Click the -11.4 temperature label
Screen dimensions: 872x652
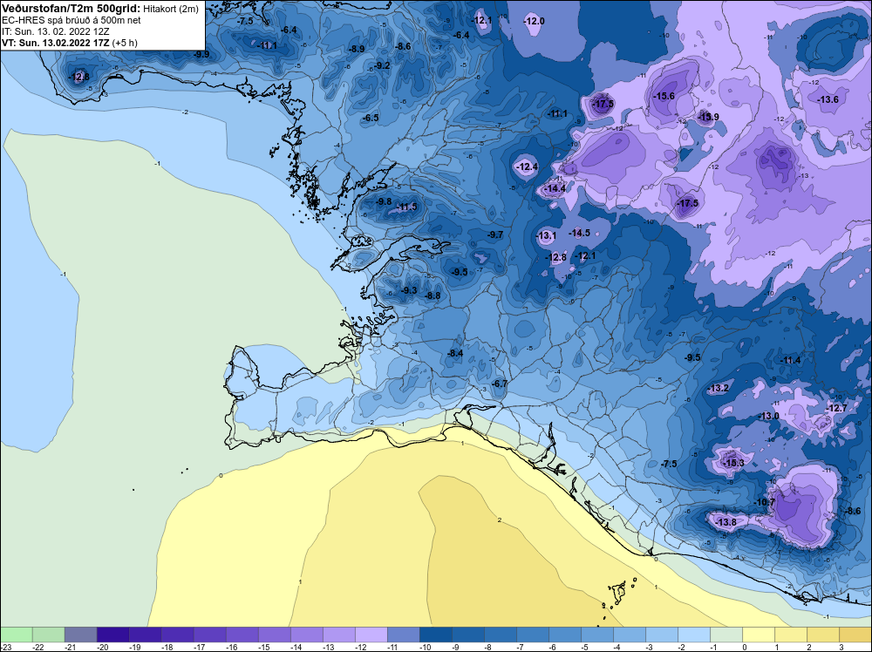coord(790,361)
